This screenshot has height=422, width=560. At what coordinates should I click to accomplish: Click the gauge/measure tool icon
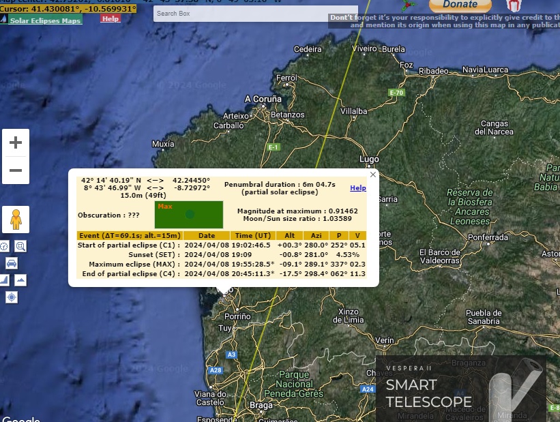point(3,246)
